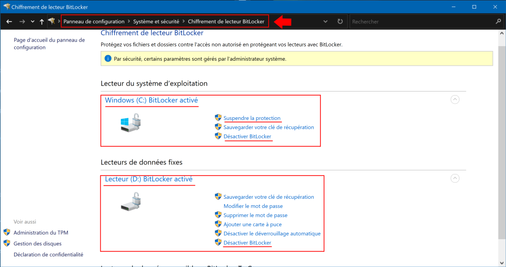This screenshot has height=267, width=506.
Task: Open the address bar history dropdown
Action: coord(325,22)
